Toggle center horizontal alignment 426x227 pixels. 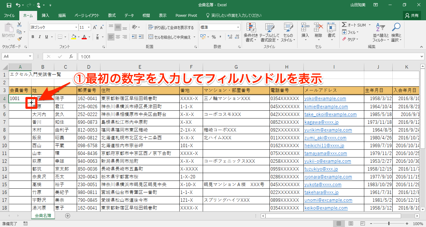pos(118,37)
